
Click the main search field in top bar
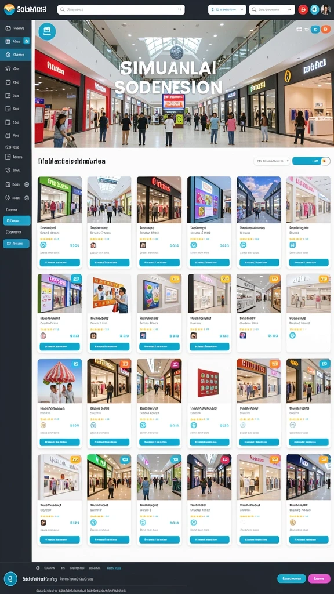121,9
